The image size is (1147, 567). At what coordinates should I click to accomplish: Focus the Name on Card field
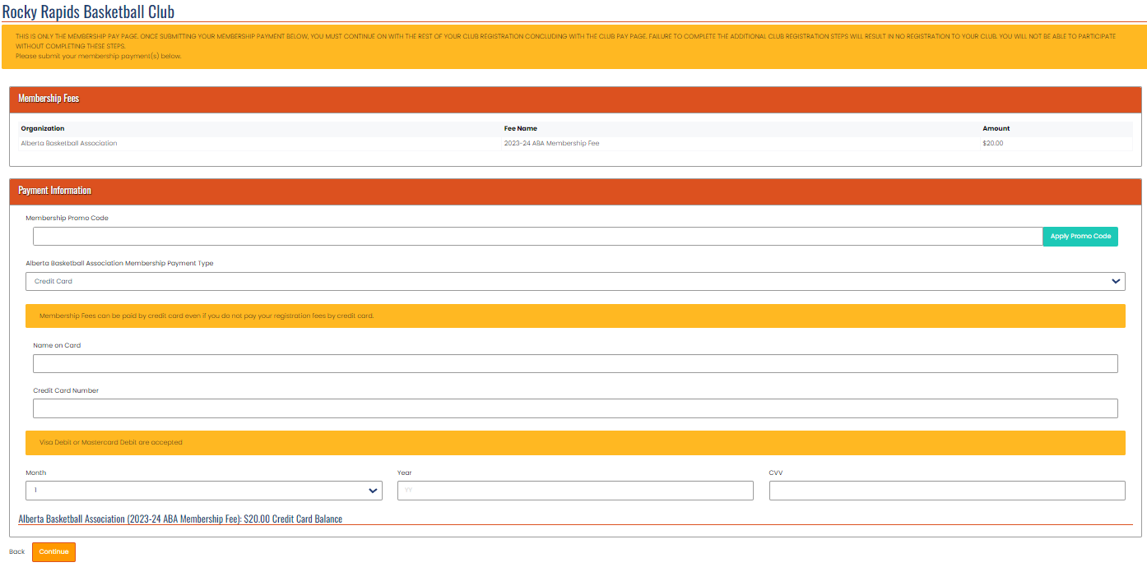[x=575, y=363]
